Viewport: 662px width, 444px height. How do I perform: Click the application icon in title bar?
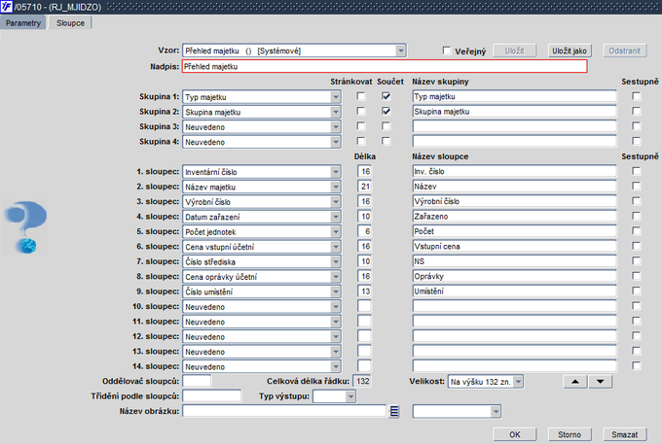(x=8, y=7)
